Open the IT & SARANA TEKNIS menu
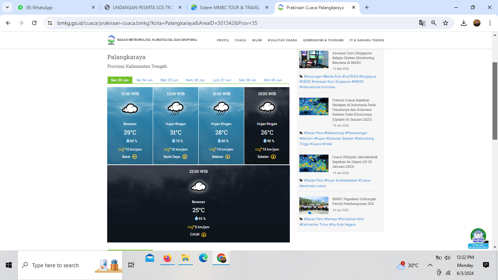The height and width of the screenshot is (280, 498). tap(367, 40)
